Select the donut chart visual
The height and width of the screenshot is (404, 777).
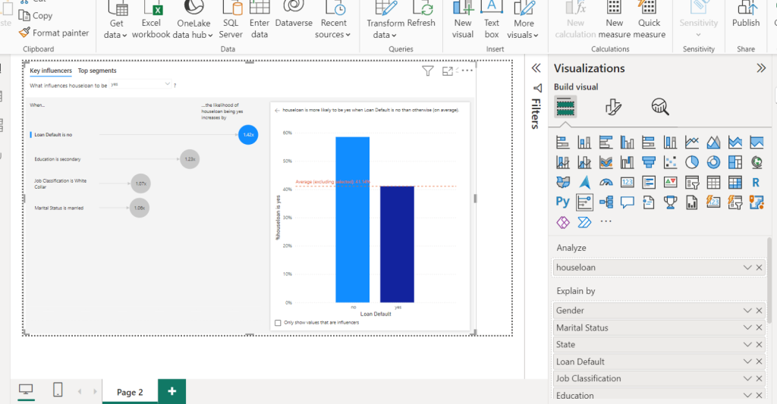click(713, 162)
